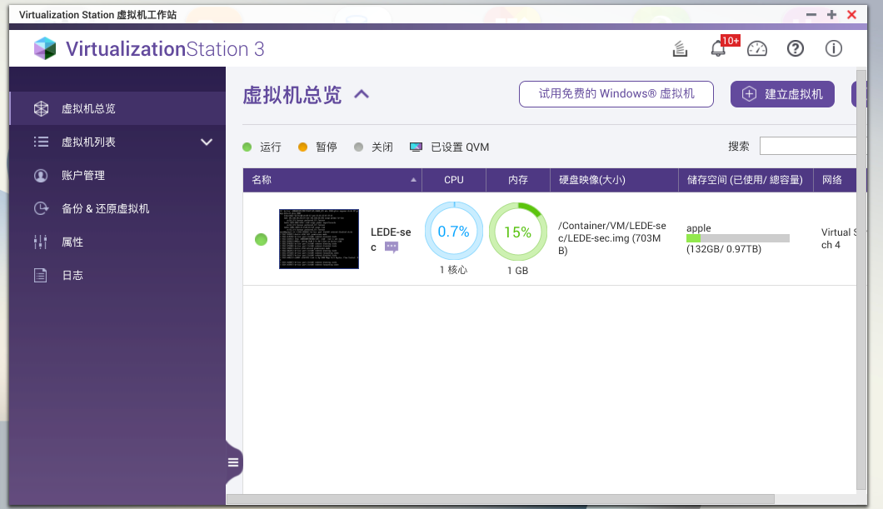Collapse the 虚拟机总览 header chevron
The height and width of the screenshot is (509, 883).
pos(362,95)
